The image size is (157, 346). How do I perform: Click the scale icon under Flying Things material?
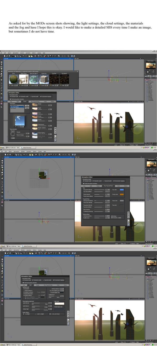point(20,85)
